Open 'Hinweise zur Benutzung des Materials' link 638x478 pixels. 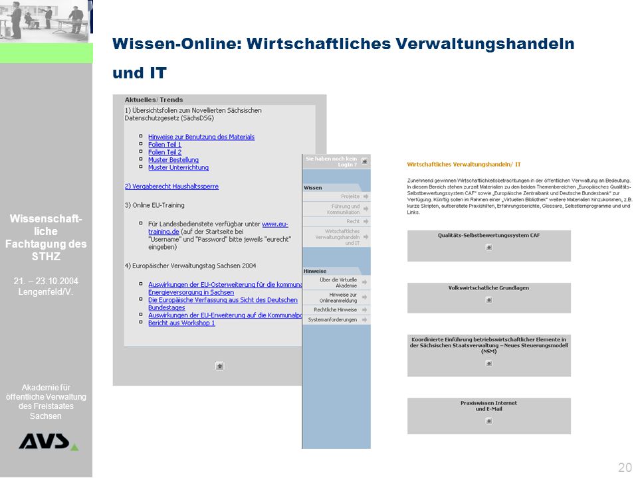click(x=201, y=137)
